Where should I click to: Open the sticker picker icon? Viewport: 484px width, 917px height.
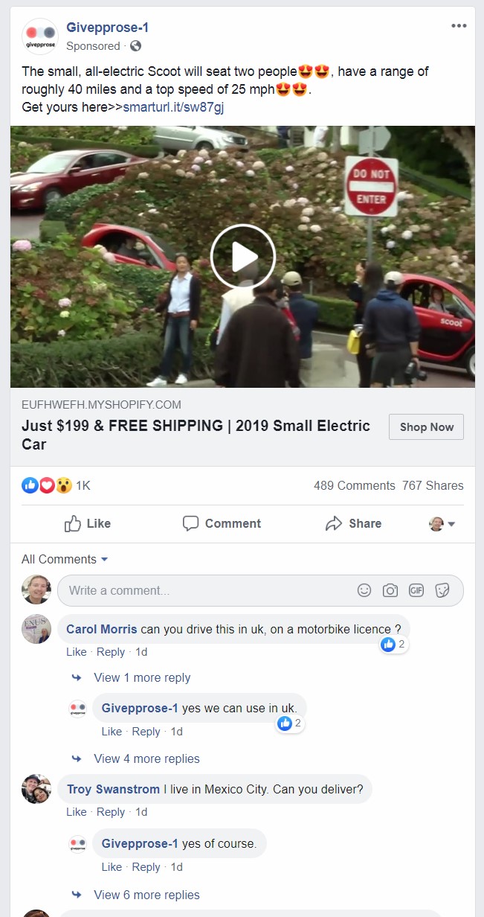(442, 590)
